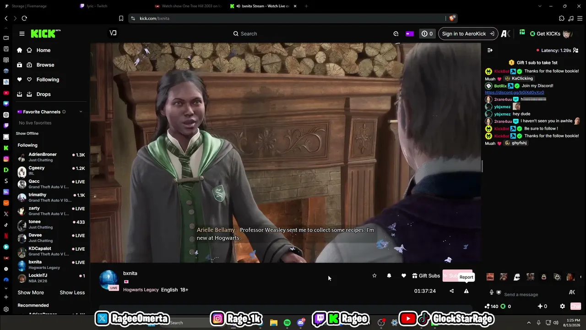This screenshot has height=330, width=586.
Task: Go to the KICK logo homepage
Action: pos(45,33)
